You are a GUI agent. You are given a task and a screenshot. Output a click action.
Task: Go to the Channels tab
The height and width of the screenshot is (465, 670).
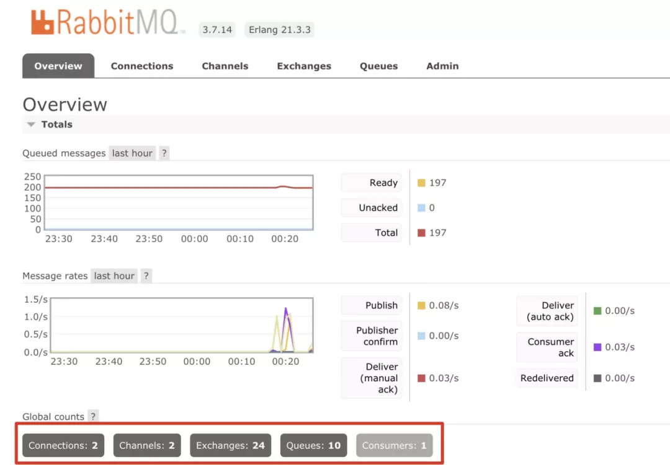(225, 66)
